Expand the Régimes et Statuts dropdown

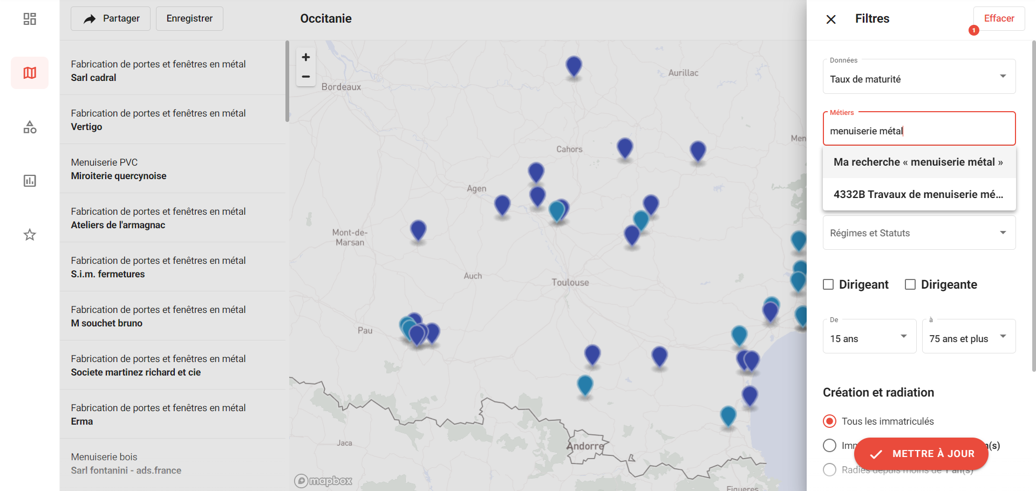pyautogui.click(x=919, y=233)
